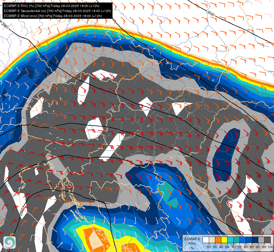274x252 pixels.
Task: Click the legend value 80
Action: click(x=246, y=247)
